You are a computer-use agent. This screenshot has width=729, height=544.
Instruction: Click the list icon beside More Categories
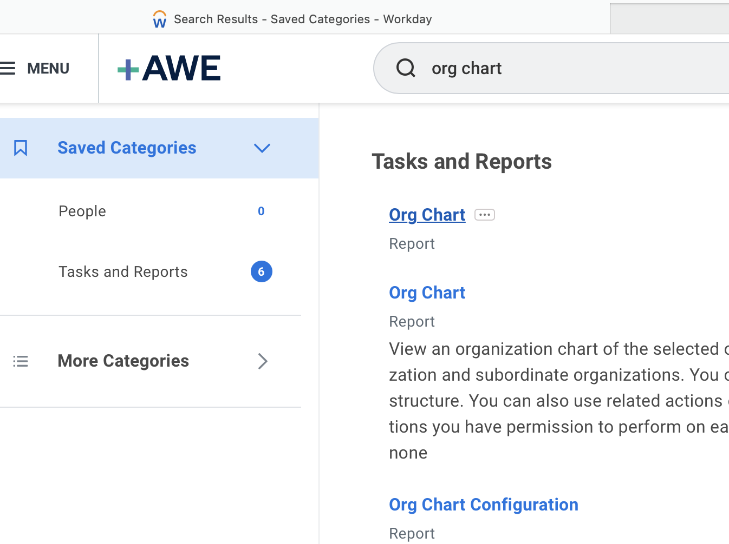tap(21, 361)
